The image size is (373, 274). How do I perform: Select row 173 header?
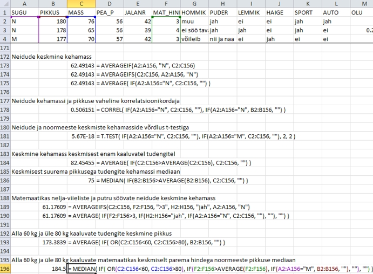[5, 66]
